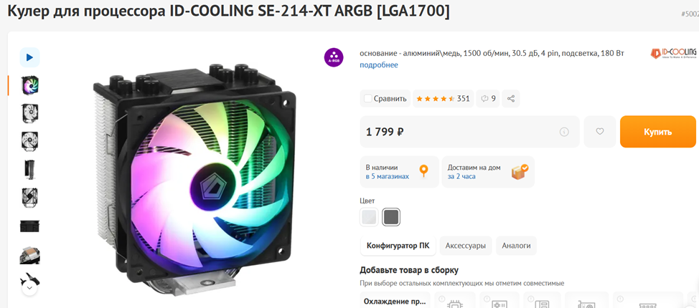The image size is (699, 308).
Task: Expand thumbnail list with down chevron
Action: click(29, 288)
